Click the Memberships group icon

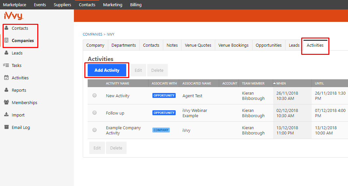click(7, 102)
